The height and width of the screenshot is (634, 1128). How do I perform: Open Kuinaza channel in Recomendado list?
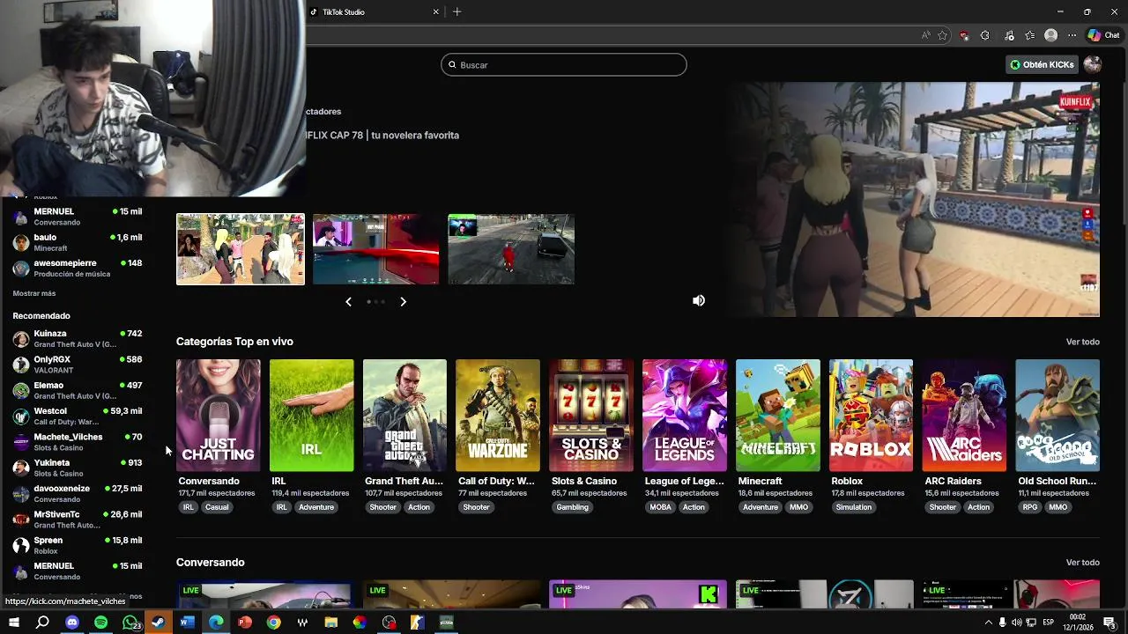(x=78, y=338)
